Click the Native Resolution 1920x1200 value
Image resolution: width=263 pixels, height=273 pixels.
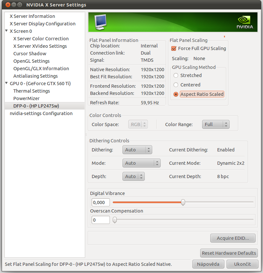tap(152, 70)
